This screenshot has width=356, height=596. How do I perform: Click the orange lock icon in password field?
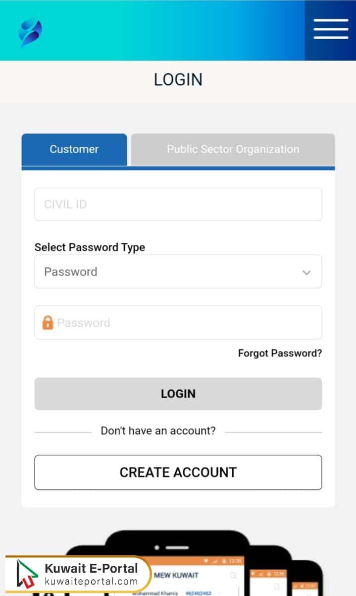tap(46, 322)
